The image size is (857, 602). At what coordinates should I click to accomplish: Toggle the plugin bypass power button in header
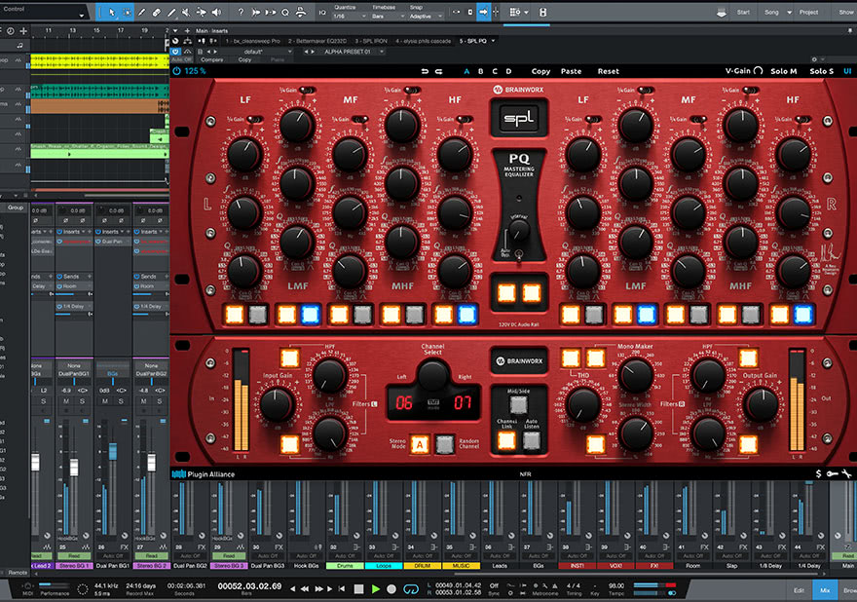(x=175, y=52)
